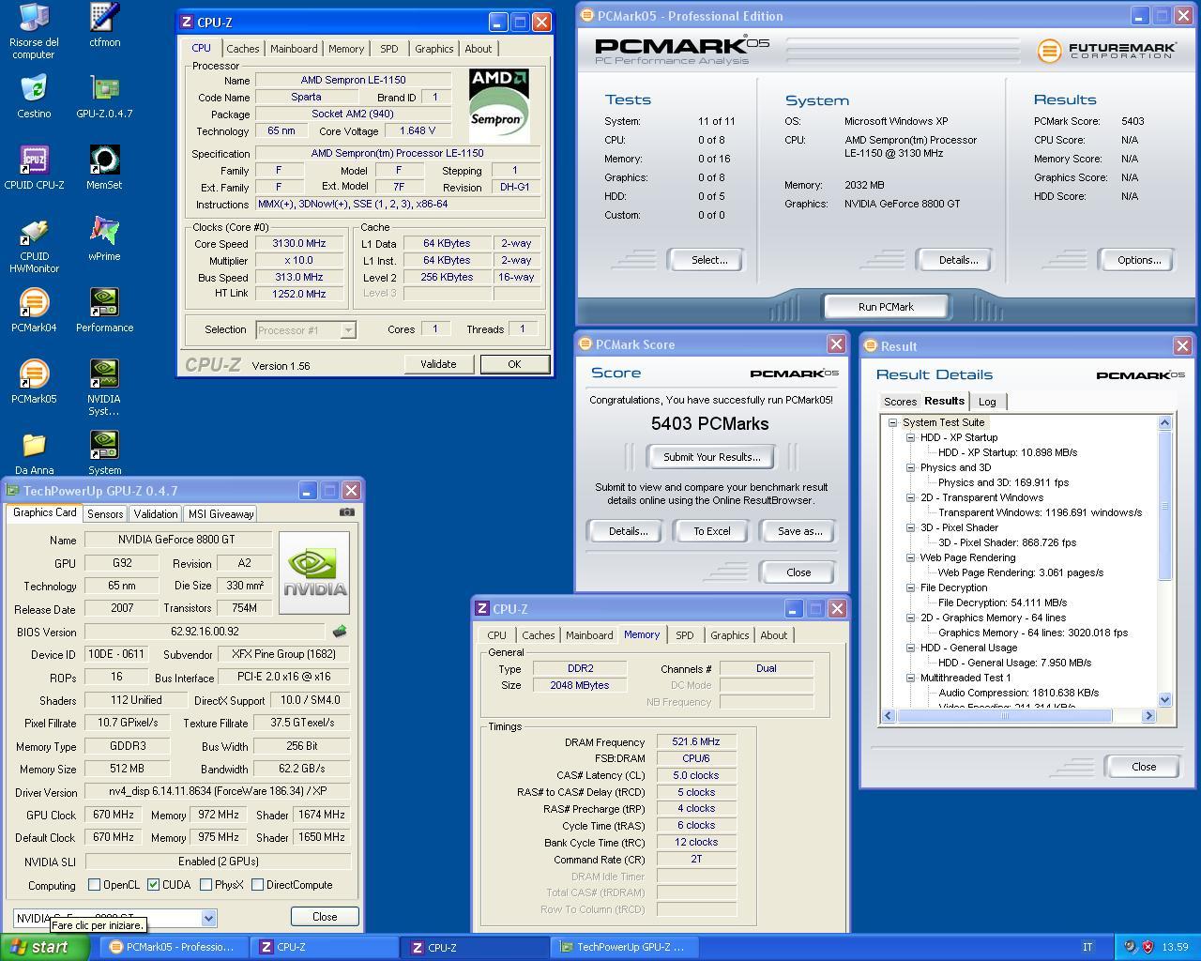Collapse 2D - Transparent Windows node

[910, 497]
